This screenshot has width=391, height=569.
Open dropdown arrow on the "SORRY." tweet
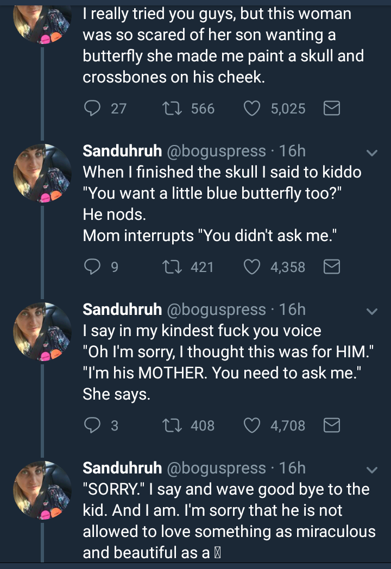[372, 470]
